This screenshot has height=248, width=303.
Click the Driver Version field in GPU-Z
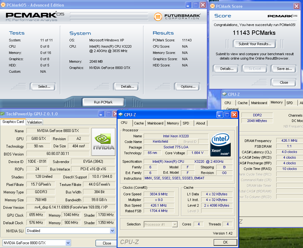tap(71, 207)
